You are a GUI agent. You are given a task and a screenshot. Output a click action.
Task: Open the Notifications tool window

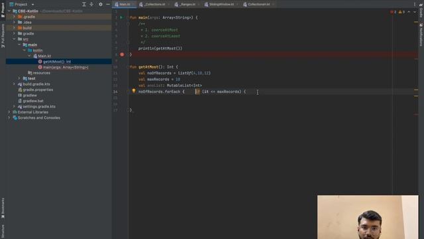click(x=421, y=35)
